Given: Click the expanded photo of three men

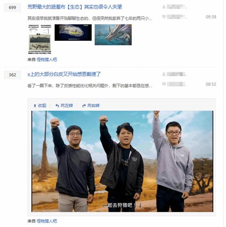Looking at the screenshot, I should click(x=122, y=161).
